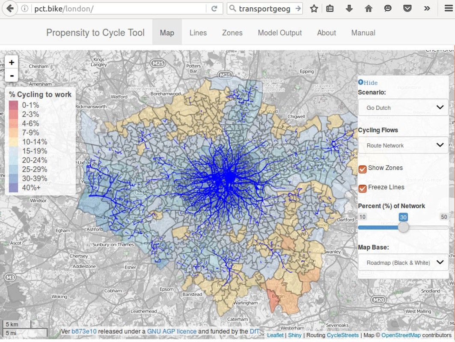The height and width of the screenshot is (342, 455).
Task: Reload the page with the refresh icon
Action: (214, 9)
